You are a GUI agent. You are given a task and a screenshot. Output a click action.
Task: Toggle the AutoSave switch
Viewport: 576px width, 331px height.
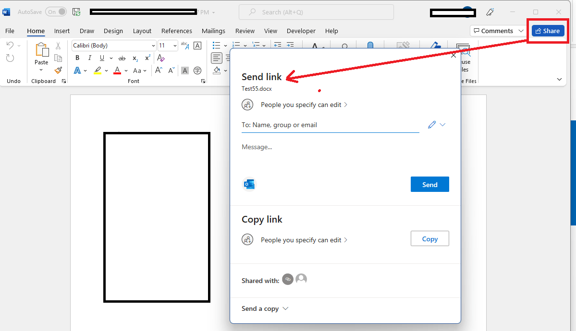(56, 12)
